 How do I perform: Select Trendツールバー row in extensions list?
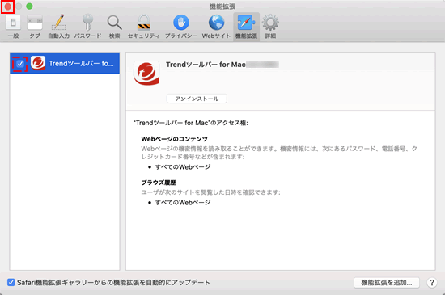65,63
